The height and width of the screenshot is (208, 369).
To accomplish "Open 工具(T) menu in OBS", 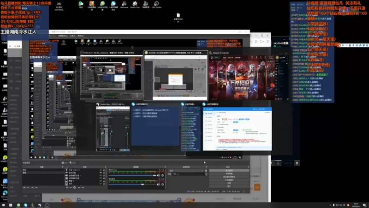I will [72, 36].
